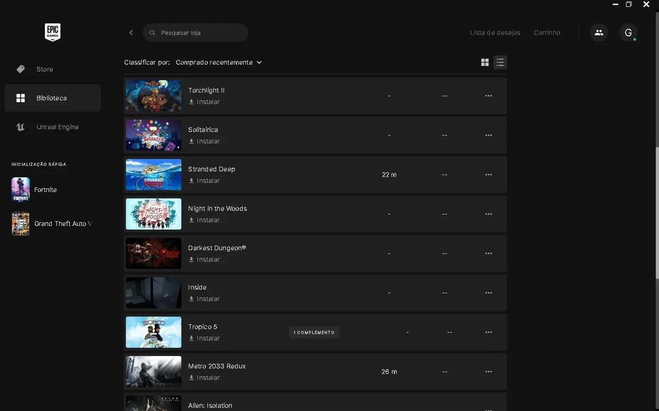This screenshot has width=659, height=411.
Task: Click the Solitairica cover image
Action: coord(153,135)
